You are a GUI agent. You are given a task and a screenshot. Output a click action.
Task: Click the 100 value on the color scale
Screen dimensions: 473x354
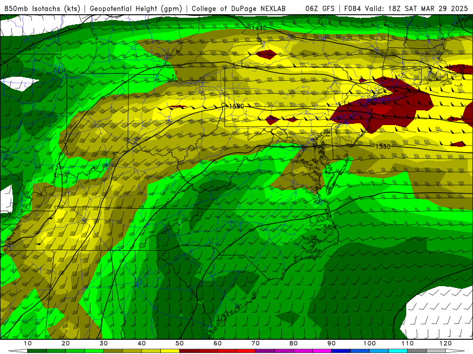(x=370, y=343)
